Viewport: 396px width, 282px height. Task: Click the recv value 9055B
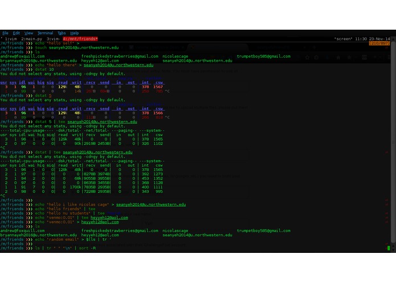(x=89, y=178)
